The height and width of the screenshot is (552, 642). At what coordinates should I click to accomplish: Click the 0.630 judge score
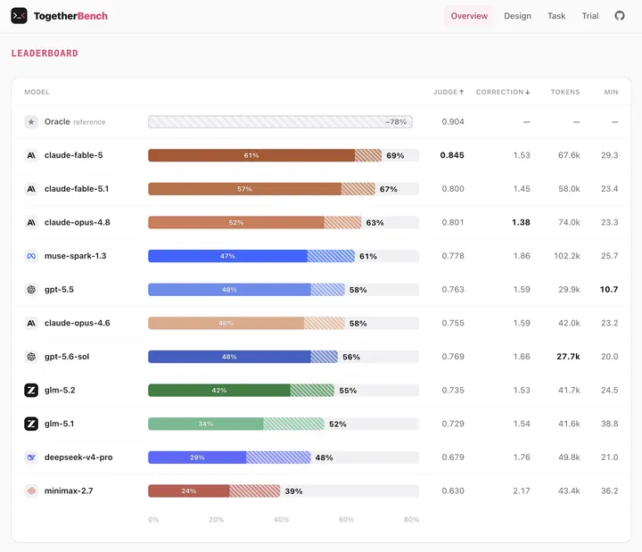[453, 491]
